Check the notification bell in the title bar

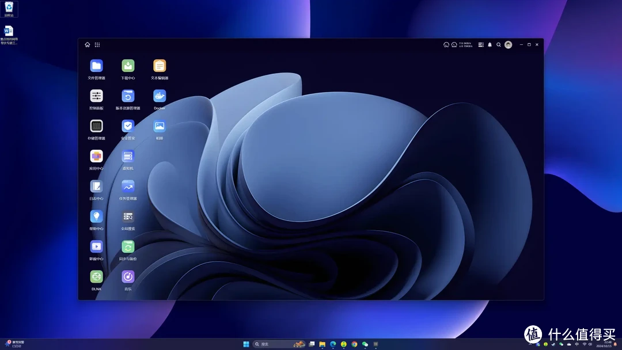click(x=490, y=44)
